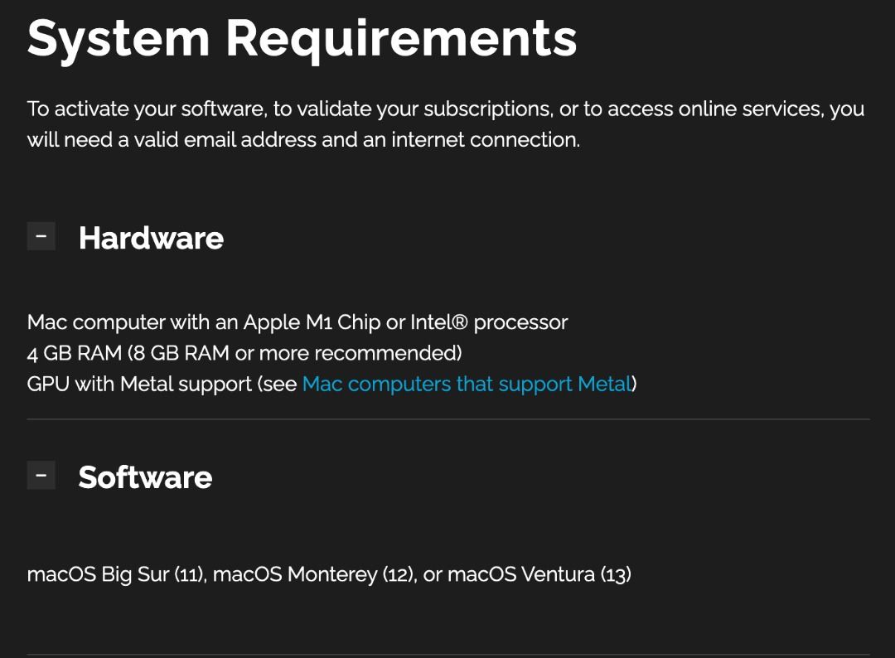Screen dimensions: 895x658
Task: Collapse the Hardware section with minus icon
Action: coord(41,236)
